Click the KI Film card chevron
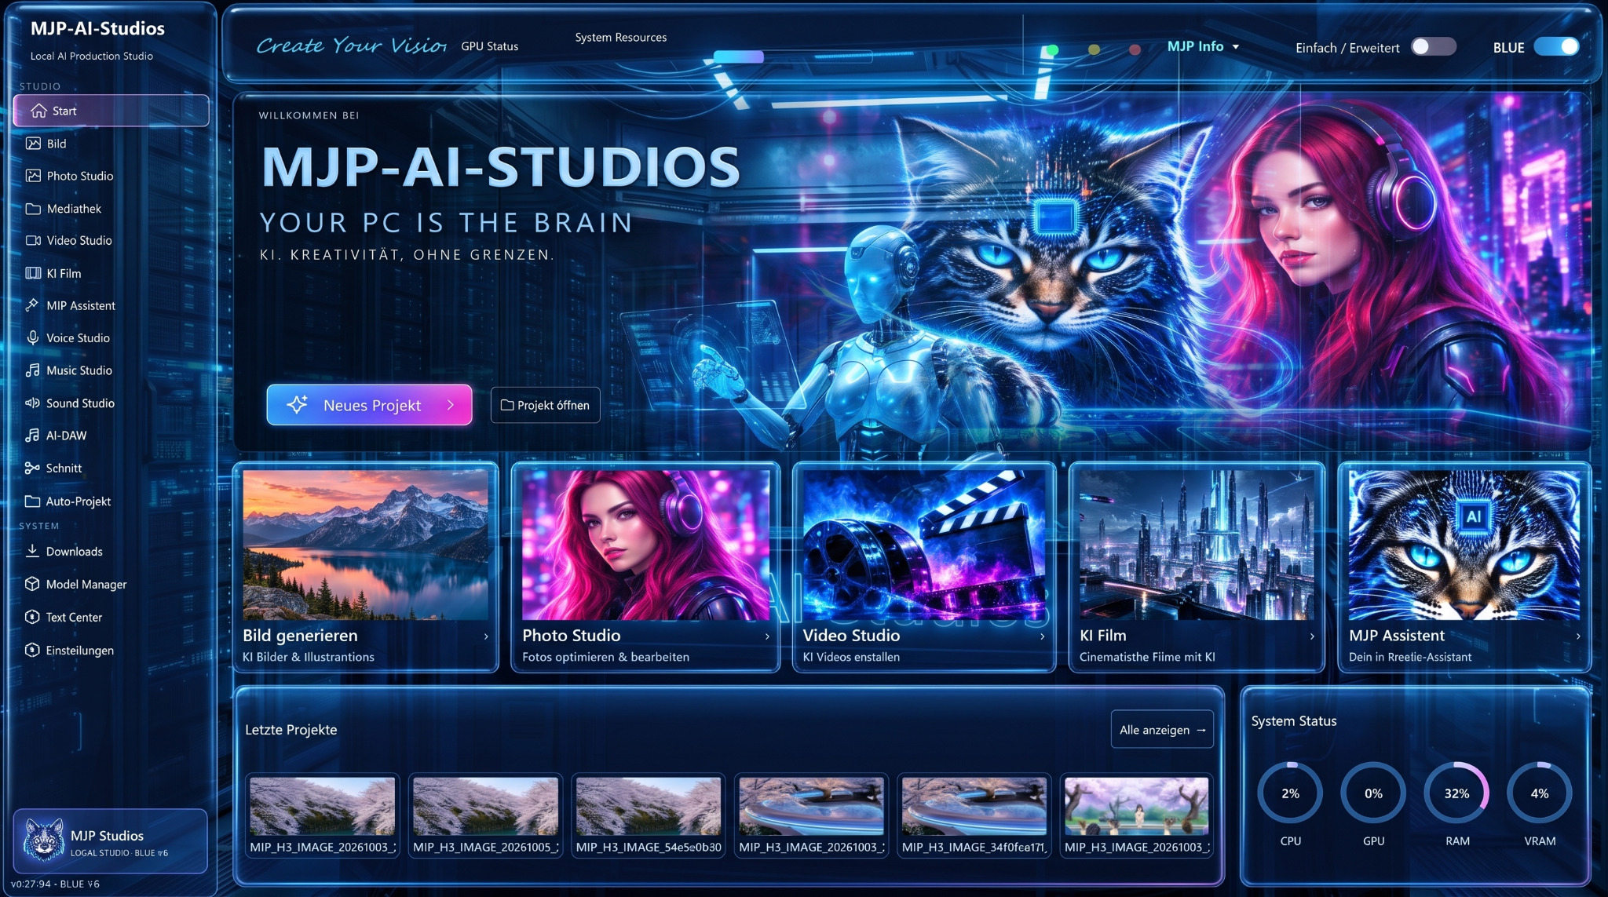Screen dimensions: 1608x897 1312,636
